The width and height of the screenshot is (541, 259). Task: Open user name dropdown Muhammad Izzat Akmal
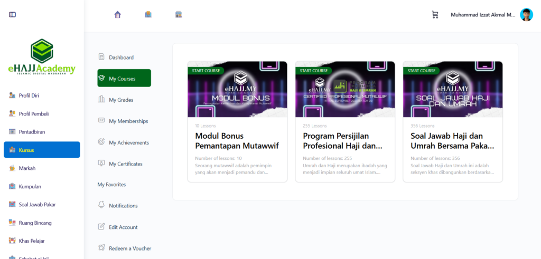pyautogui.click(x=482, y=15)
